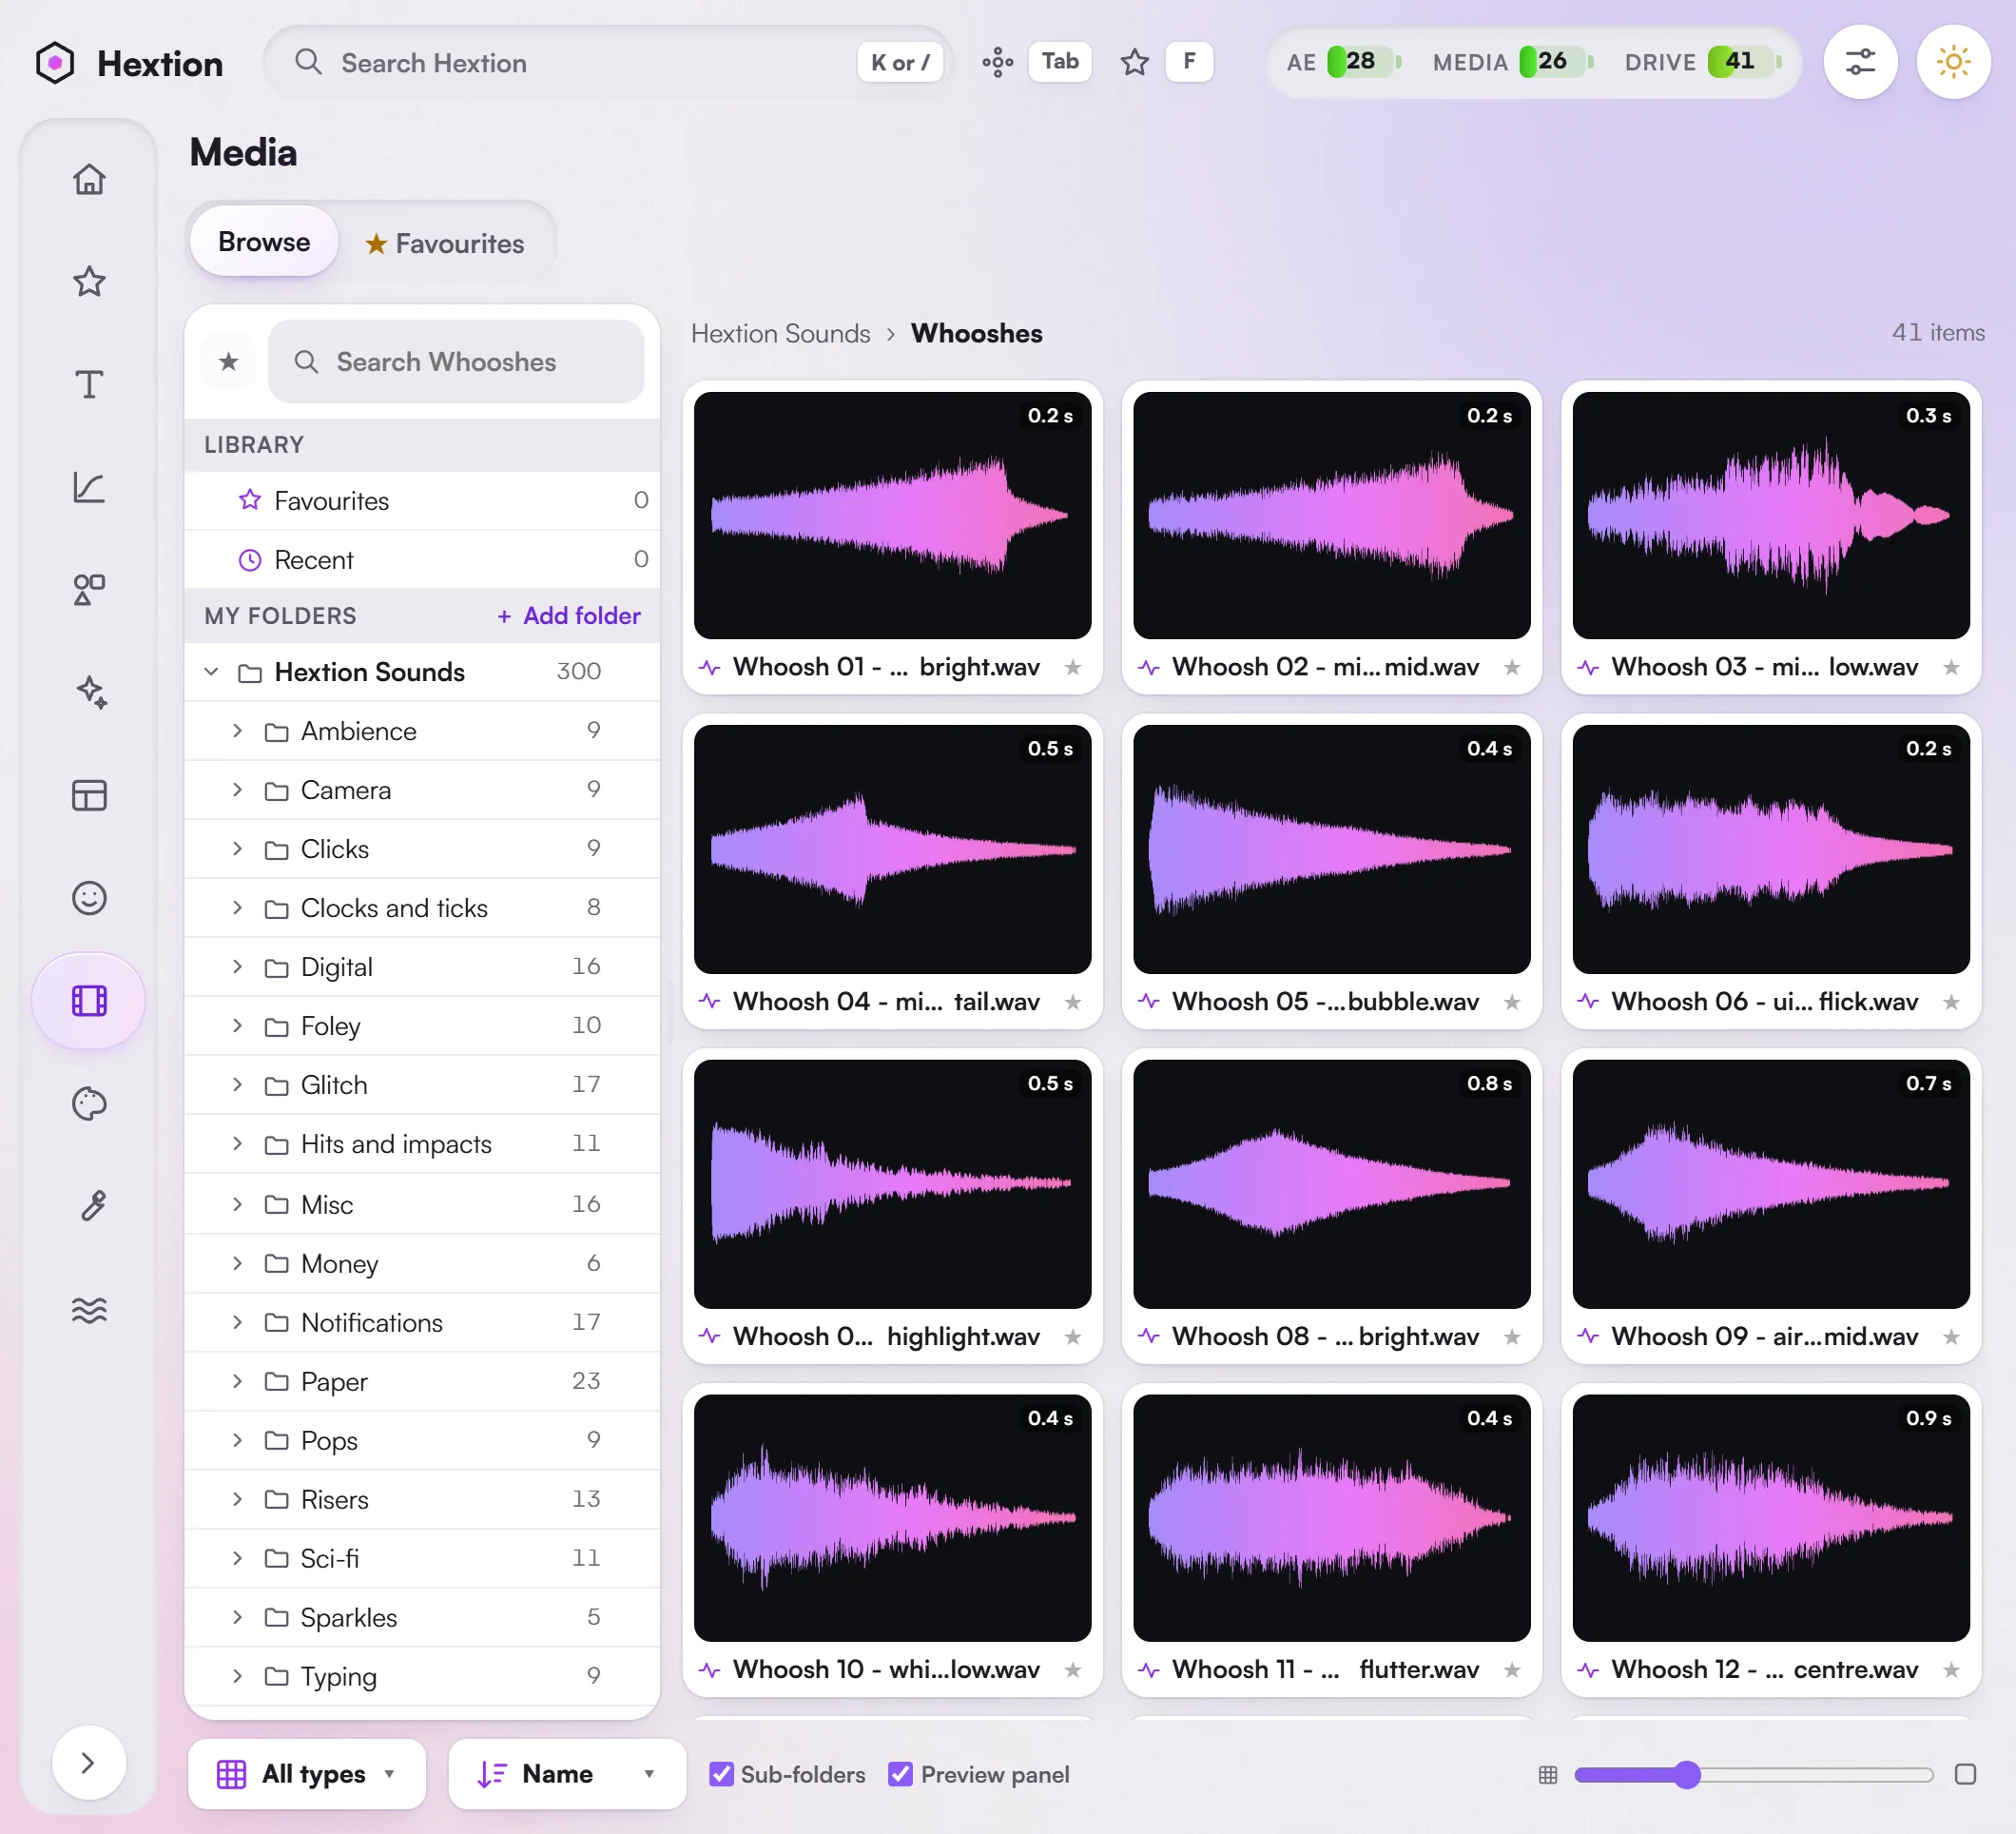Open the star Favourites sidebar icon

pos(89,282)
